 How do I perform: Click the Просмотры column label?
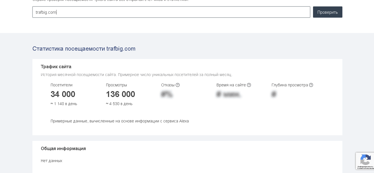click(x=116, y=85)
